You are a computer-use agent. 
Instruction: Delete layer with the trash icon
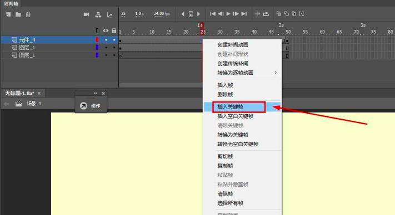click(x=28, y=14)
